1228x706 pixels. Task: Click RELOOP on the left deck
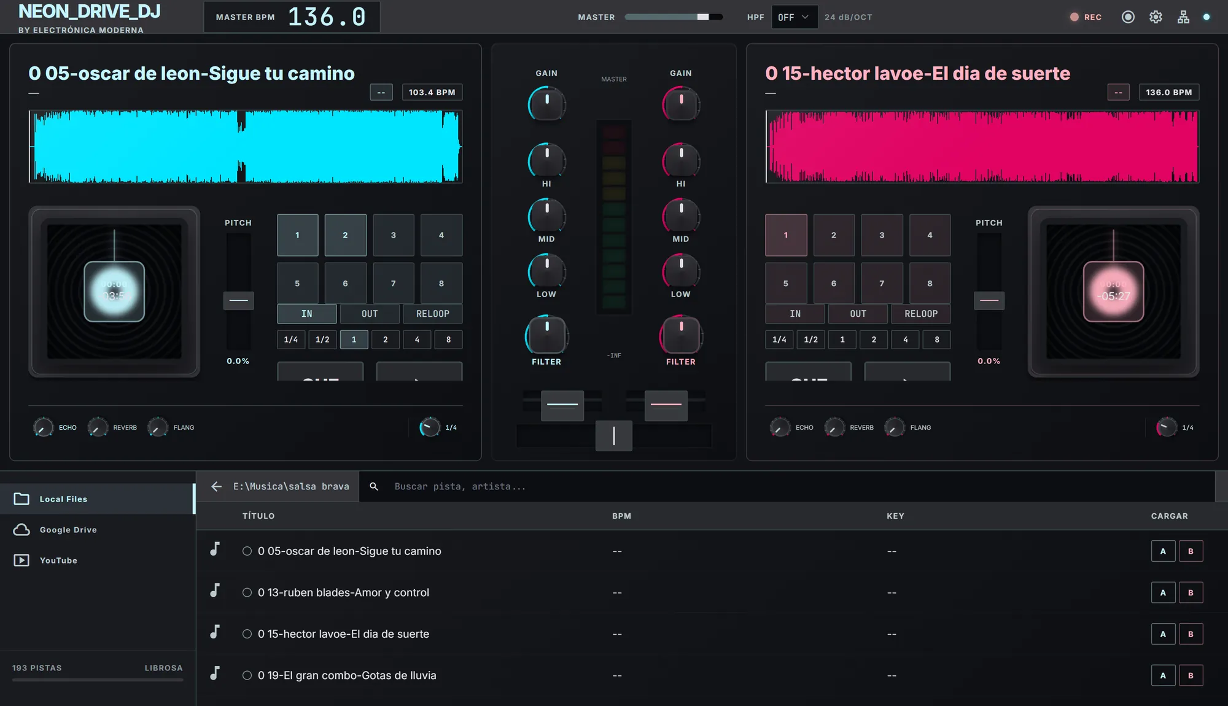click(432, 314)
